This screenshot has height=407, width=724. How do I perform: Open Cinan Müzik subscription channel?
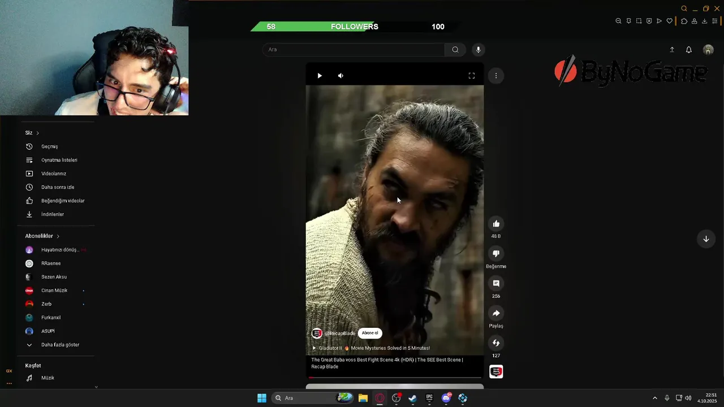(x=55, y=291)
